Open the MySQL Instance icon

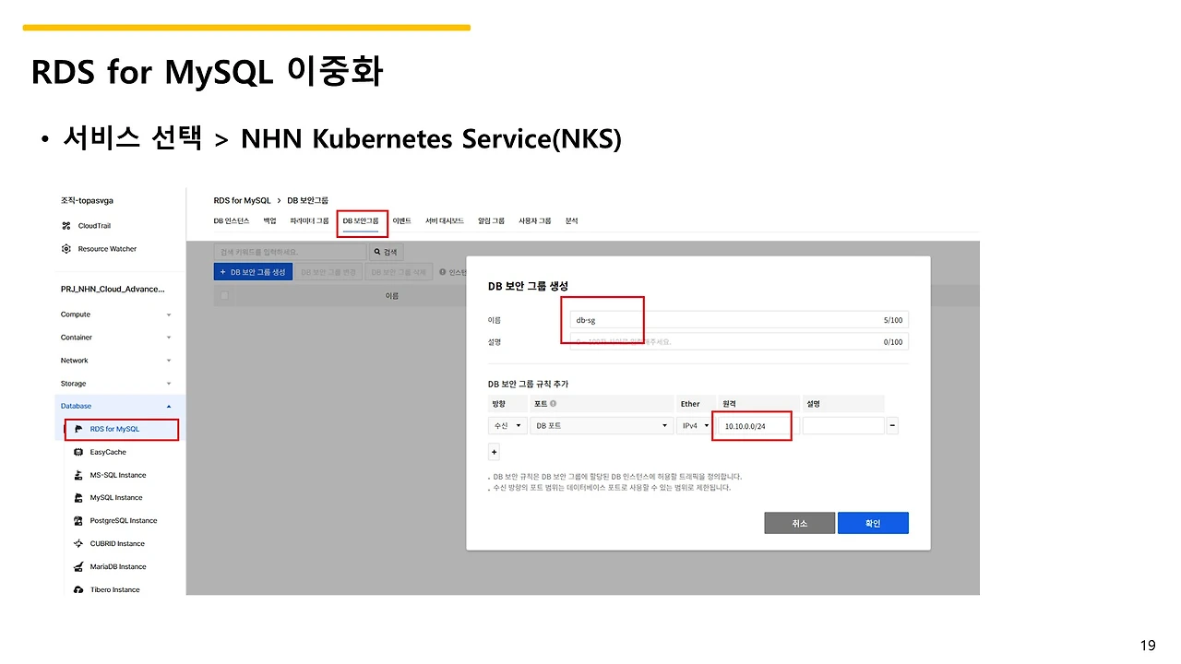pyautogui.click(x=78, y=498)
